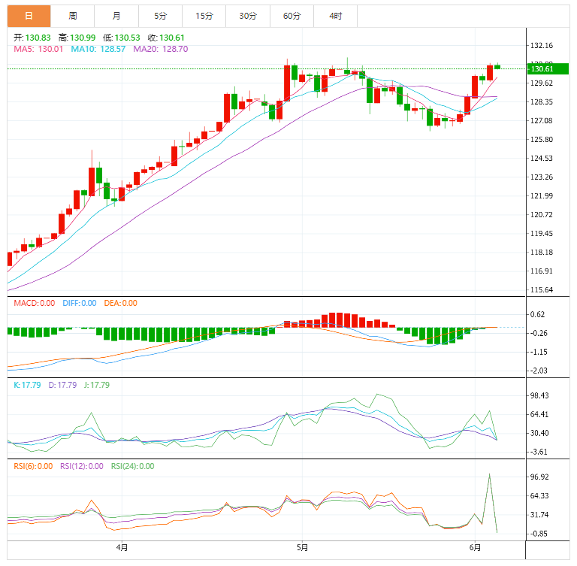The width and height of the screenshot is (577, 566).
Task: Click the MA5 indicator value label
Action: [x=38, y=49]
